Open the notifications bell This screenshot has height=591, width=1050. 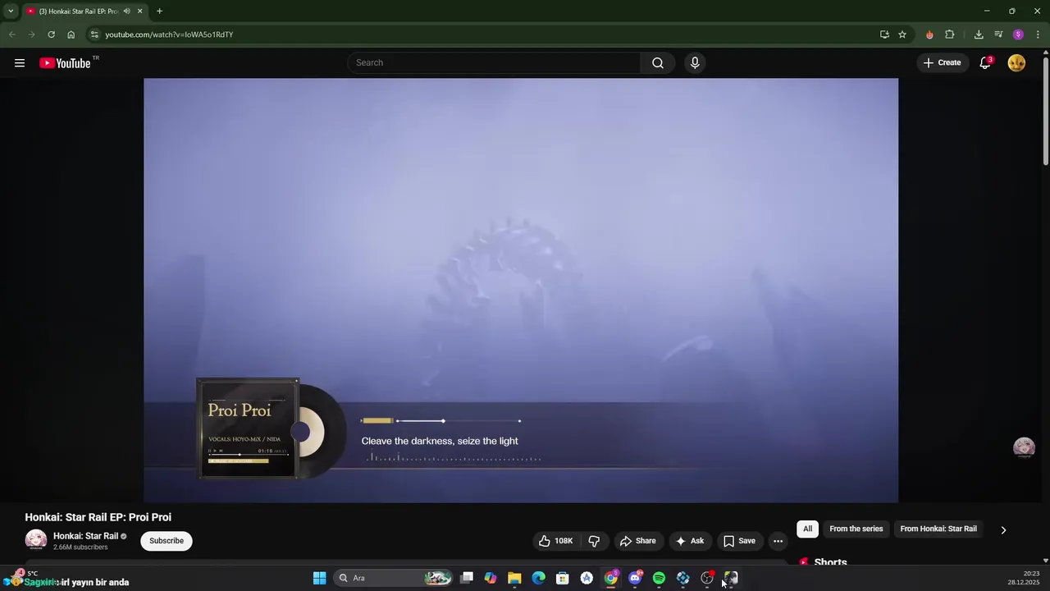985,63
